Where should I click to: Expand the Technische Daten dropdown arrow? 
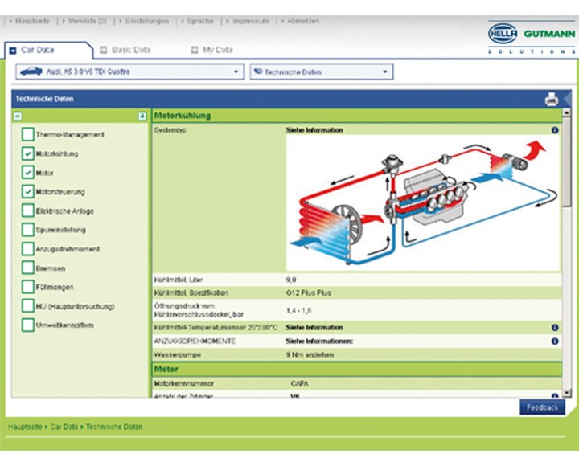[385, 72]
